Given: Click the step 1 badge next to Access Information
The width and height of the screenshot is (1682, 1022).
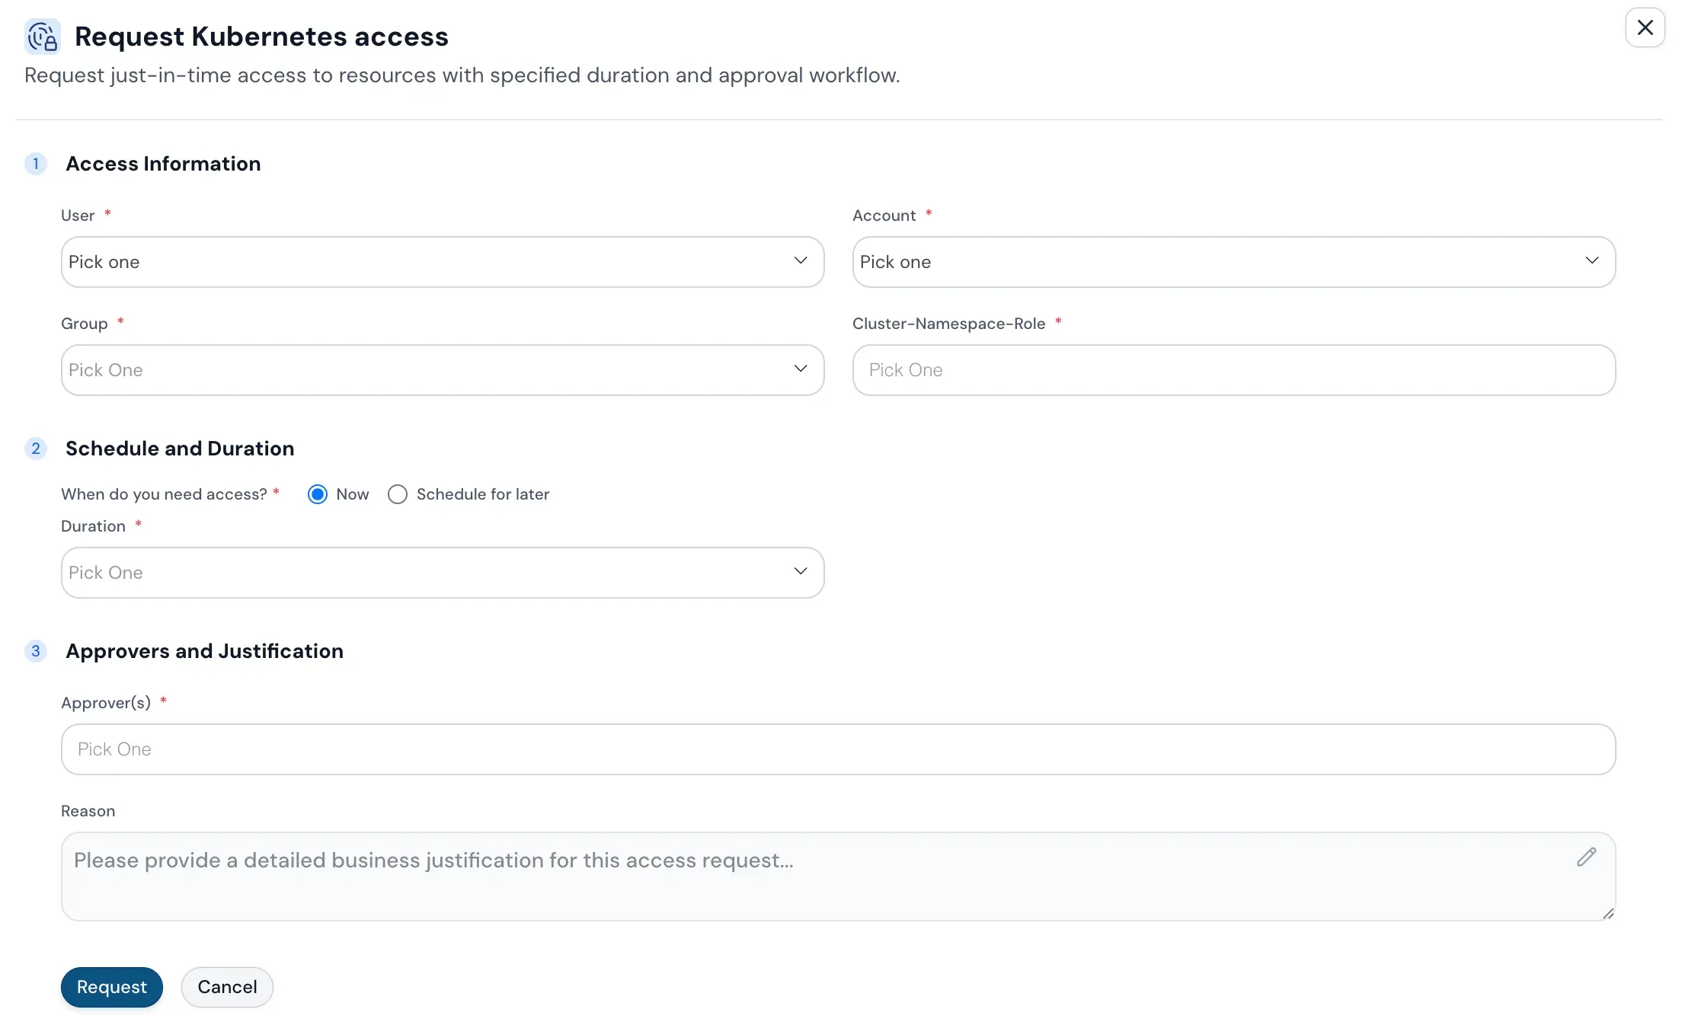Looking at the screenshot, I should pos(35,163).
